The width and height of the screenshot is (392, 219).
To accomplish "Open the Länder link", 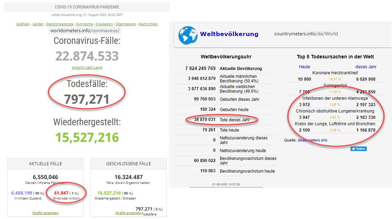I will [38, 24].
